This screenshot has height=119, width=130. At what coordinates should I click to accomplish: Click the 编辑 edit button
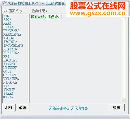(x=23, y=108)
